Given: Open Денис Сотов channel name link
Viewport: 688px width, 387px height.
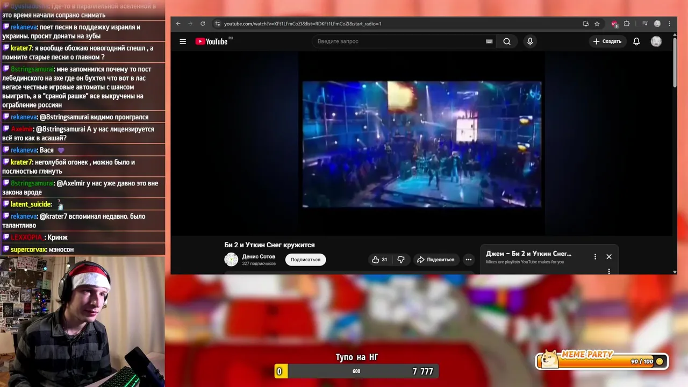Looking at the screenshot, I should [259, 256].
